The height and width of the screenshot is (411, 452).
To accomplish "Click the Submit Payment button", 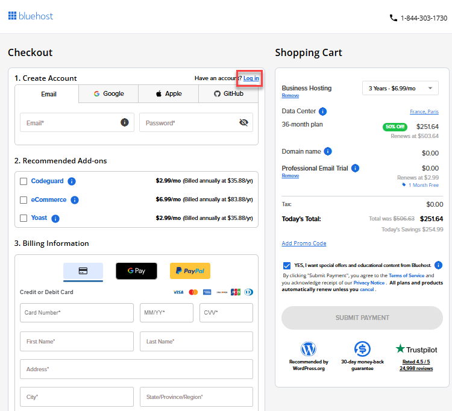I will pos(362,318).
